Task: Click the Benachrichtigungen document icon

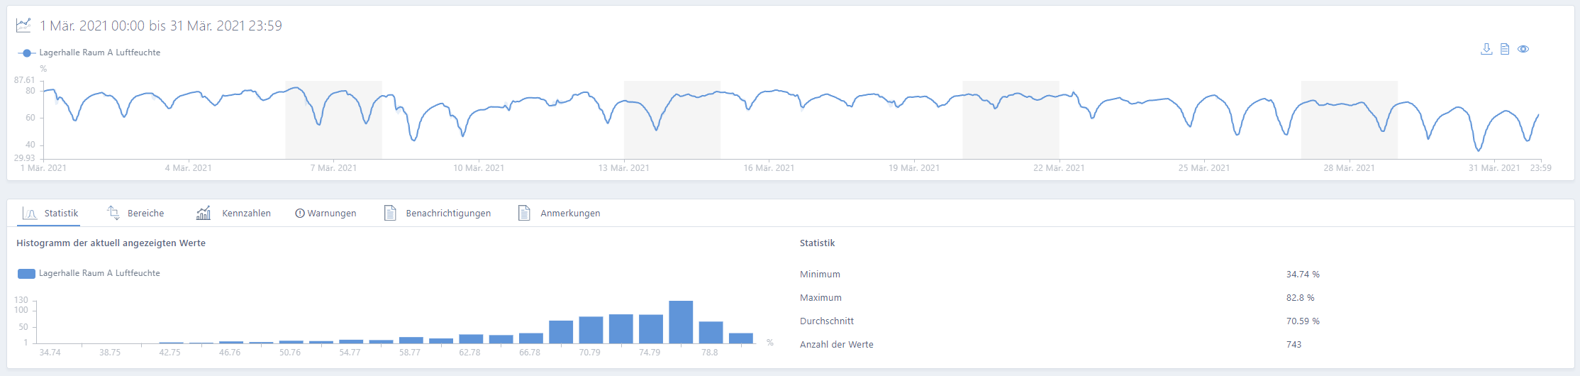Action: [390, 213]
